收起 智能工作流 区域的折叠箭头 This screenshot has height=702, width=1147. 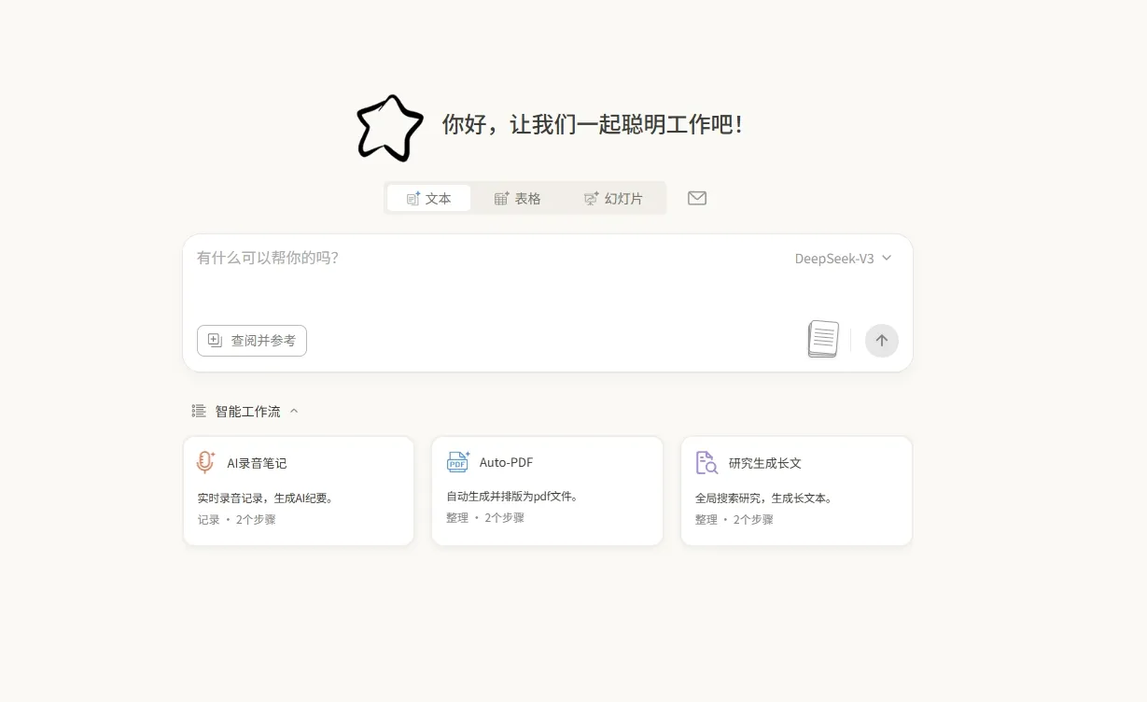click(295, 411)
